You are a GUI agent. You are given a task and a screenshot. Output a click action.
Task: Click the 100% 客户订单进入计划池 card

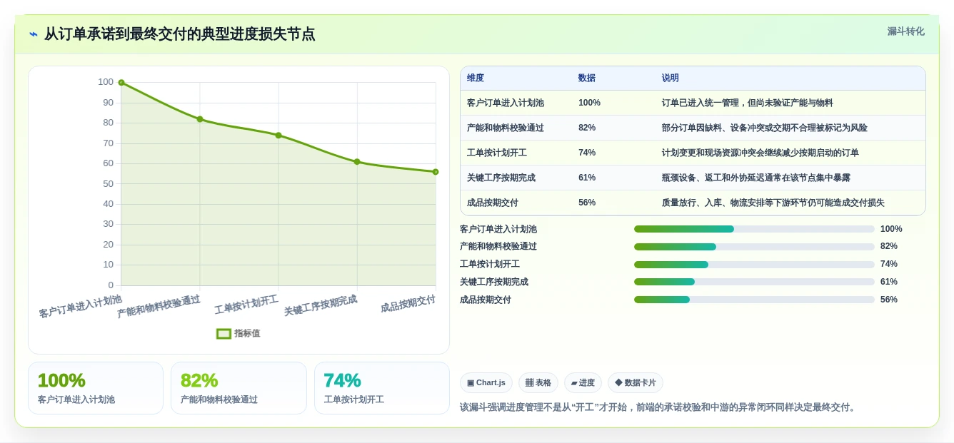[x=96, y=388]
